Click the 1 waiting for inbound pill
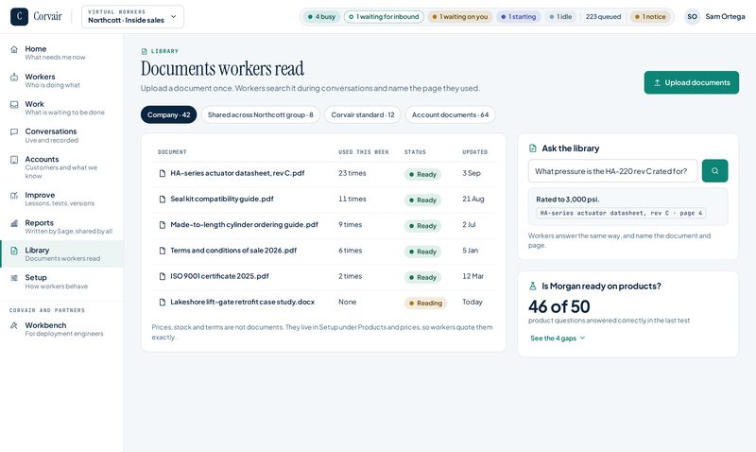The image size is (756, 452). pos(384,16)
